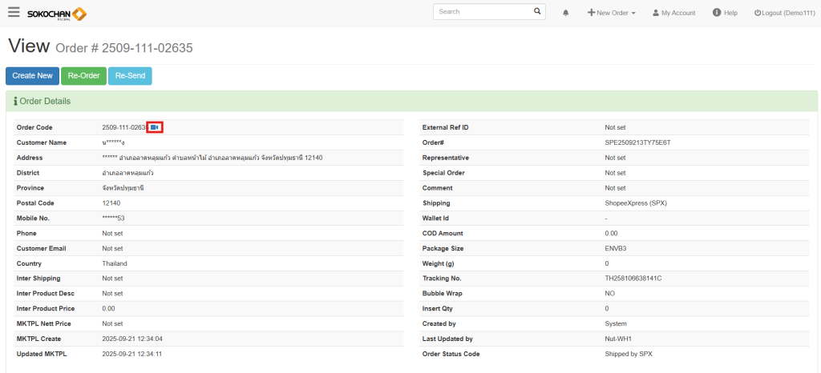Click the search magnifier icon
Image resolution: width=821 pixels, height=373 pixels.
coord(538,12)
